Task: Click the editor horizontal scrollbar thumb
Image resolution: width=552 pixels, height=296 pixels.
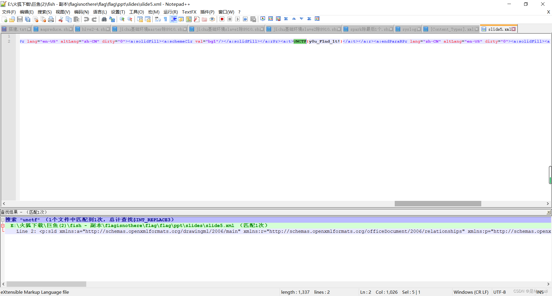Action: coord(438,203)
